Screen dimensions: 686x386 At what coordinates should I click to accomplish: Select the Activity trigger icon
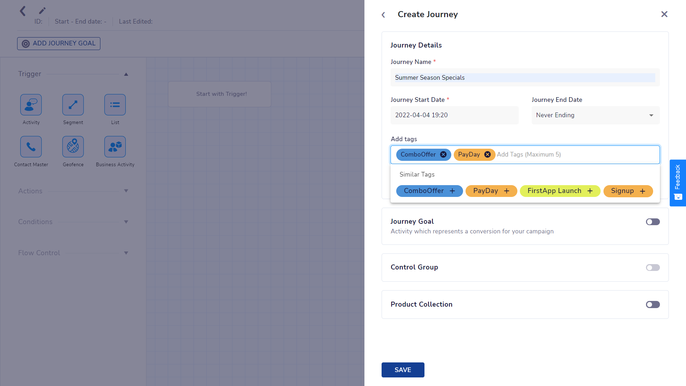point(31,105)
